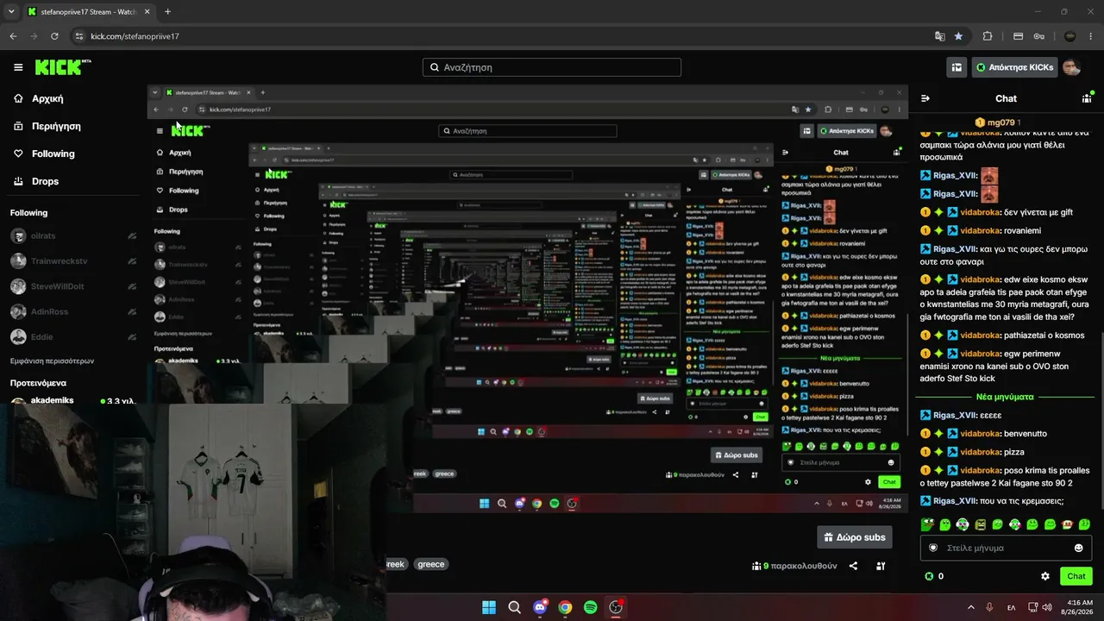Toggle the microphone tray icon
This screenshot has width=1104, height=621.
pos(989,607)
